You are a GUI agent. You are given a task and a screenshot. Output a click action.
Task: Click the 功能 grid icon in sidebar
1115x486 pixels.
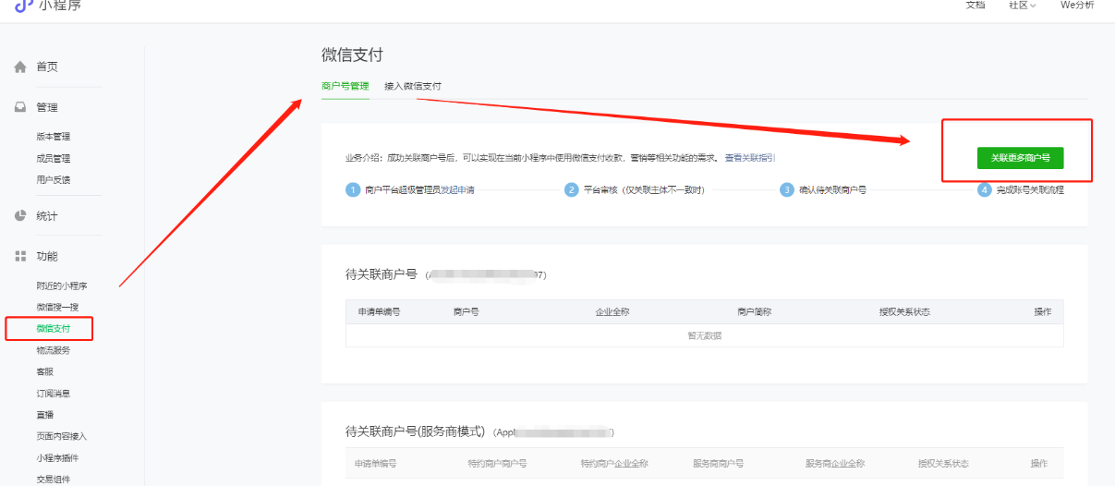click(20, 256)
